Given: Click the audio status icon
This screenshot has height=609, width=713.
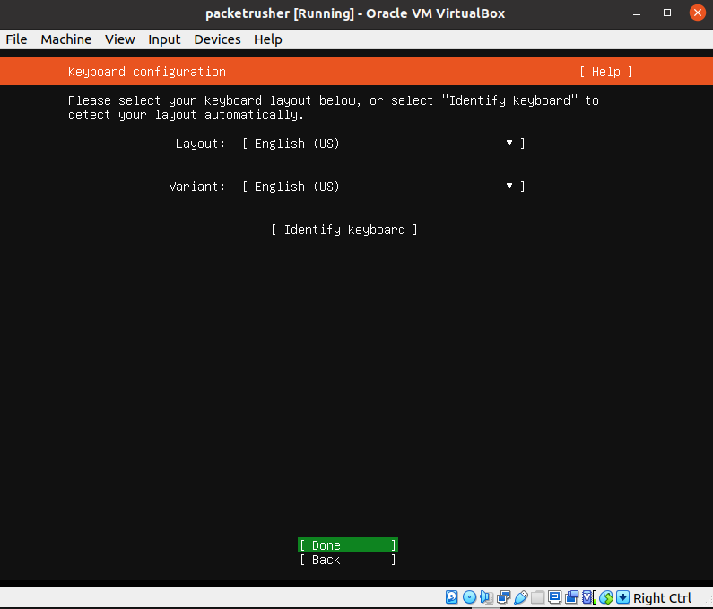Looking at the screenshot, I should coord(486,597).
